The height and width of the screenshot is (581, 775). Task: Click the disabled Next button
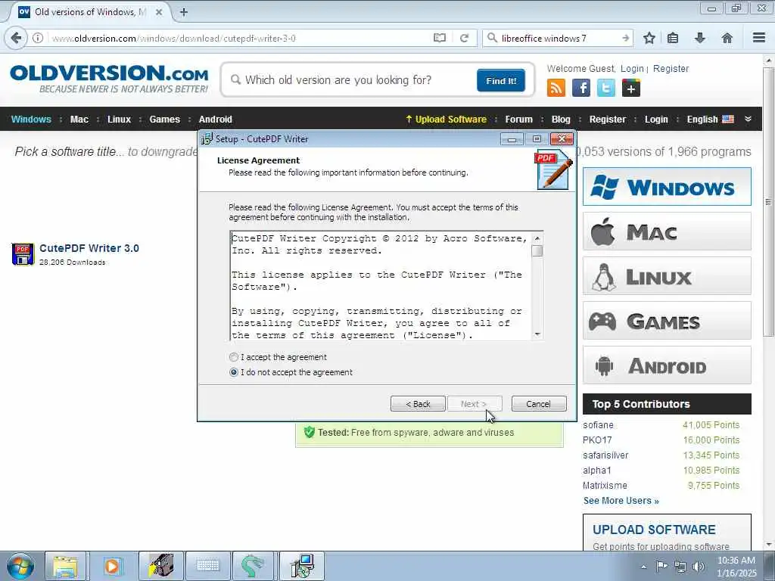pyautogui.click(x=475, y=404)
